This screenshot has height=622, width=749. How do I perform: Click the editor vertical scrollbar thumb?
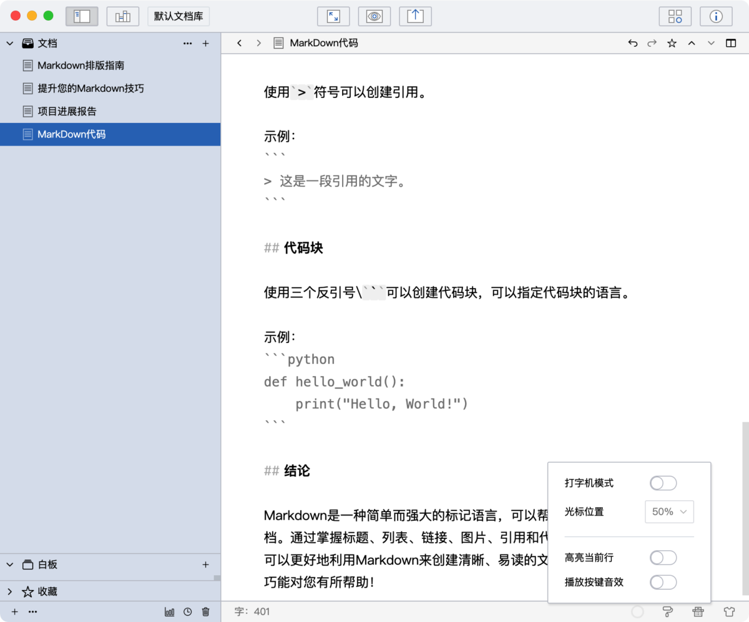[x=745, y=508]
